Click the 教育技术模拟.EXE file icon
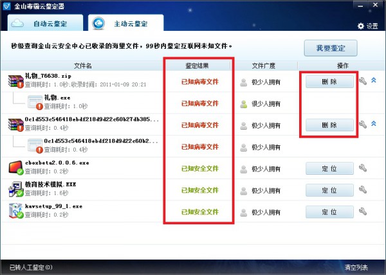 click(x=15, y=190)
